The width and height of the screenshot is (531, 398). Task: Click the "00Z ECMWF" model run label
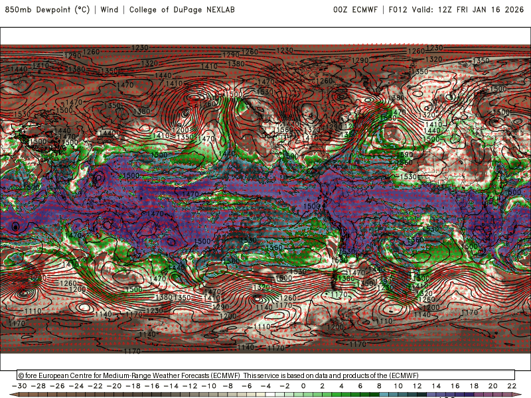tap(355, 10)
